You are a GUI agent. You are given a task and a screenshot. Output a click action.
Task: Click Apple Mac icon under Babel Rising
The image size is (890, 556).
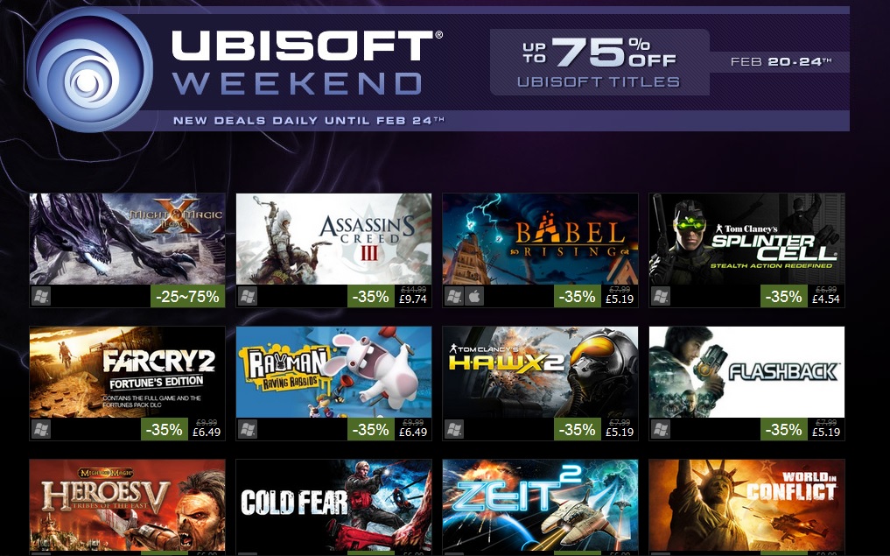[x=474, y=297]
